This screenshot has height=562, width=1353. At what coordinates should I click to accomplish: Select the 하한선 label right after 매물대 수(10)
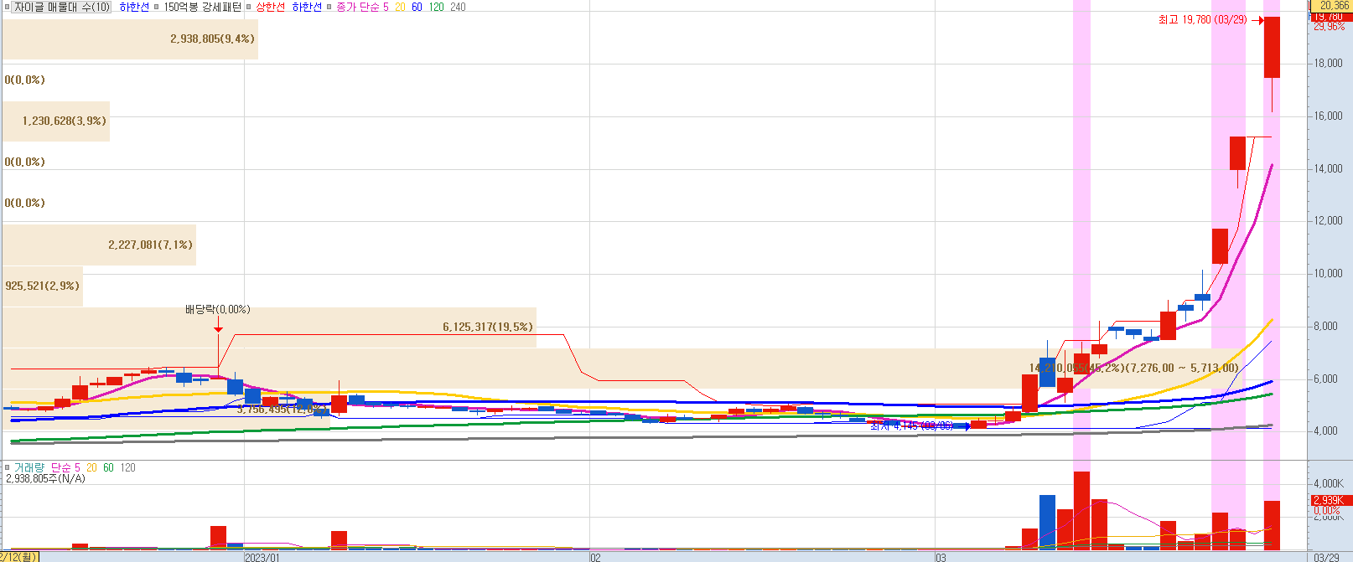134,7
